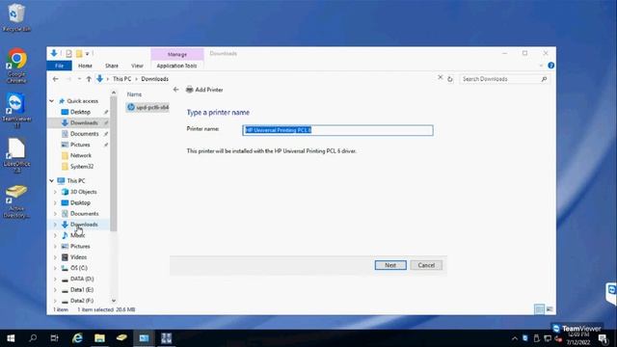
Task: Open the recent locations dropdown arrow
Action: tap(79, 79)
